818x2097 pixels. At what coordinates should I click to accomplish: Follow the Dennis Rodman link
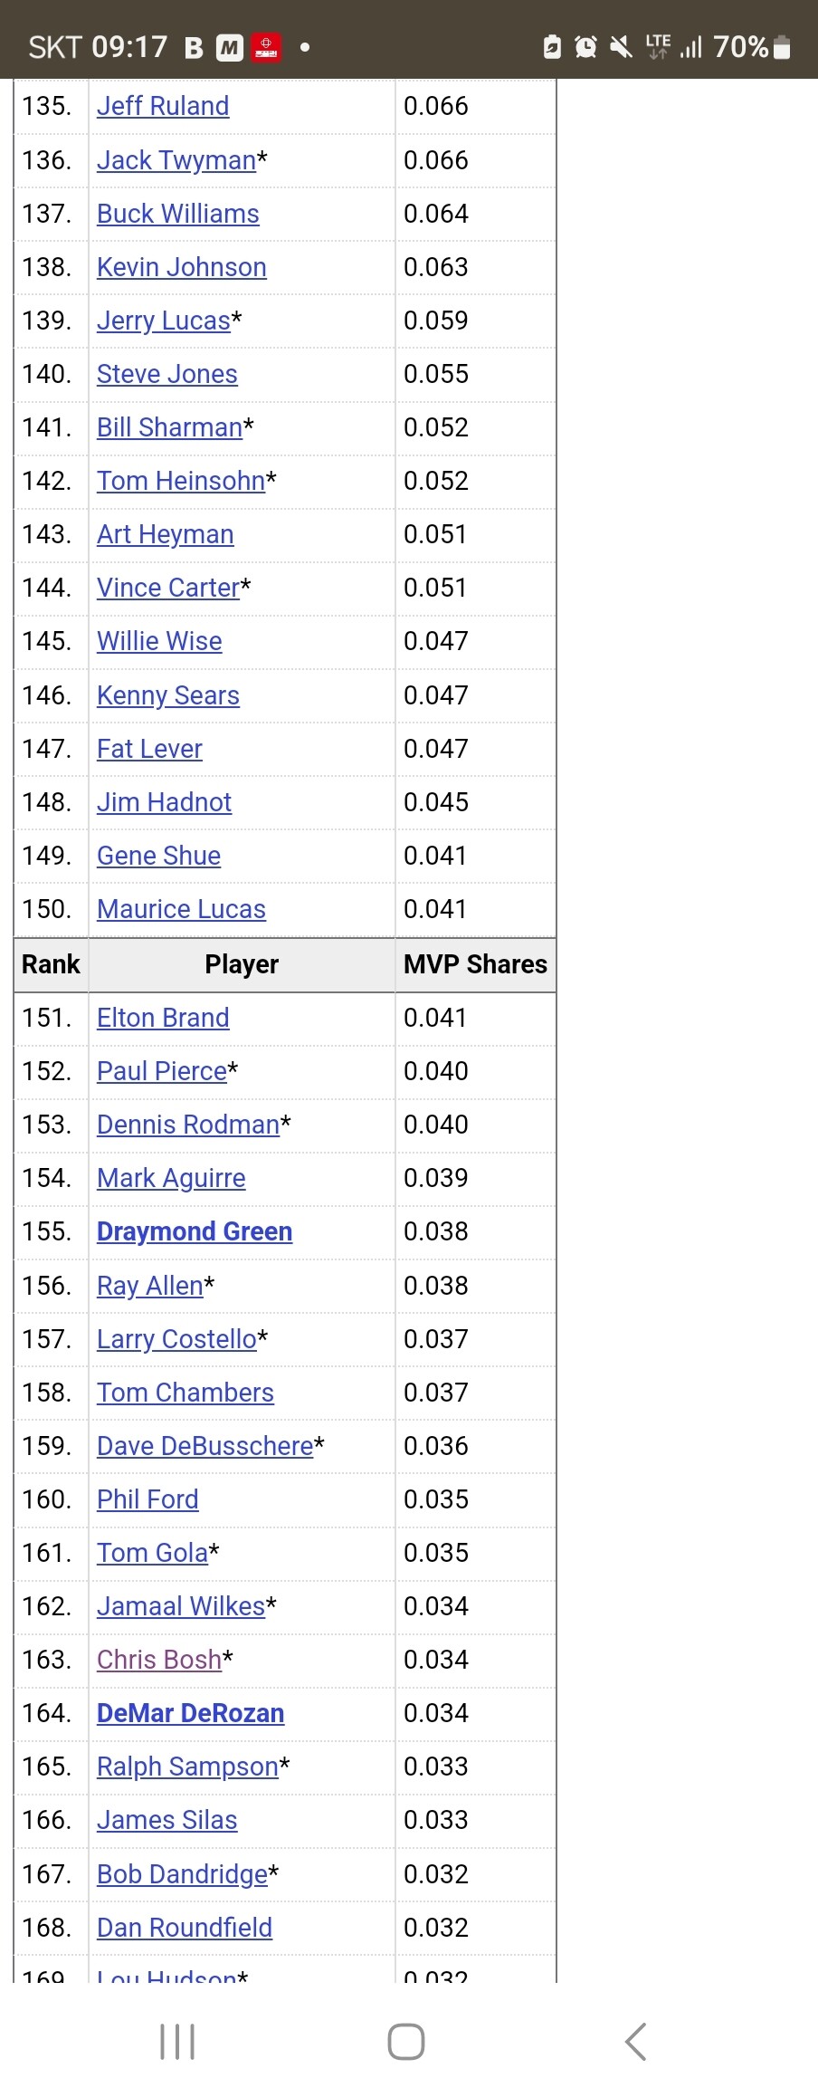point(188,1125)
